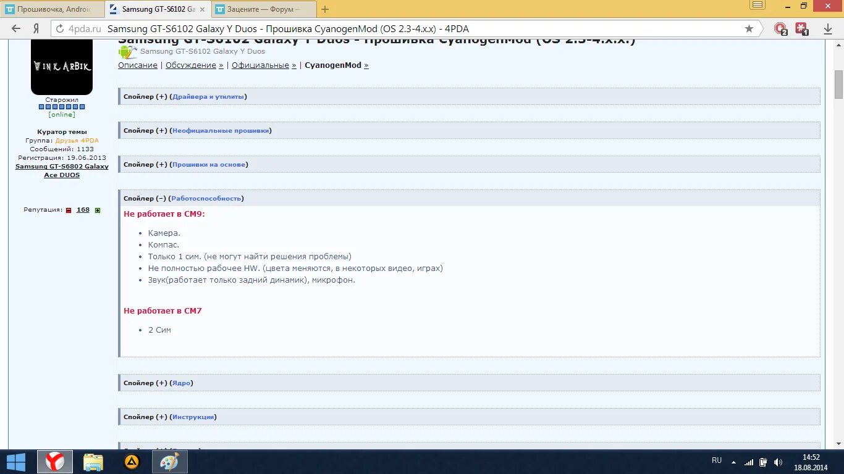Reload the page with the refresh icon
The width and height of the screenshot is (844, 474).
pyautogui.click(x=60, y=28)
